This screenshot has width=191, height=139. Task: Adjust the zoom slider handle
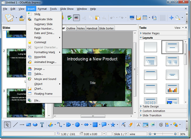pos(155,134)
